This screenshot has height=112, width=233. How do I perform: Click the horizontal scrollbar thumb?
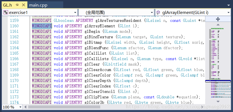click(65, 107)
